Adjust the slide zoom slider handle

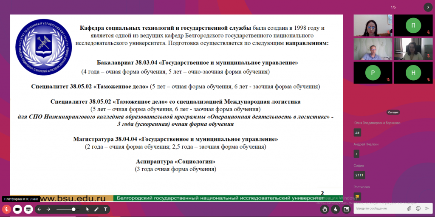click(x=73, y=209)
